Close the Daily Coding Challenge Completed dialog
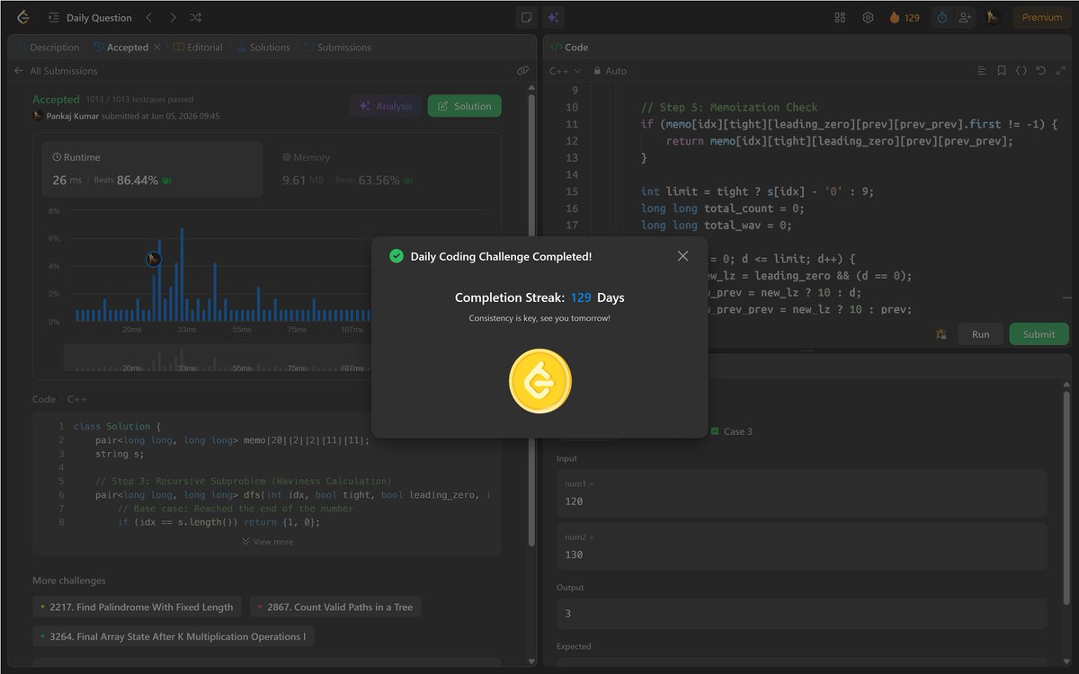 pyautogui.click(x=682, y=256)
